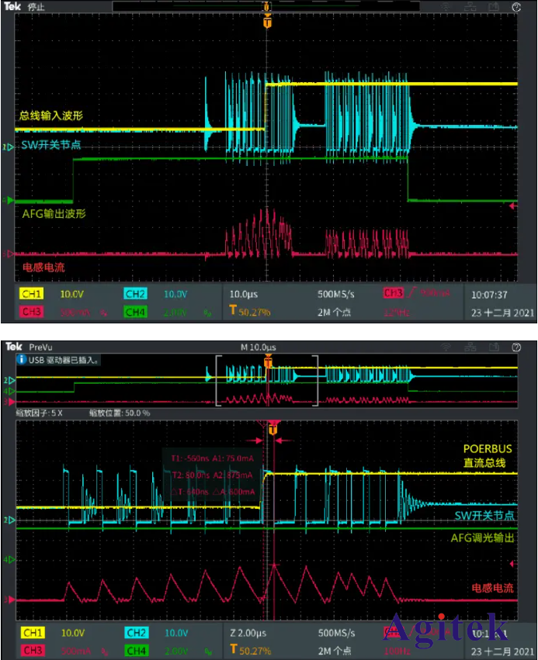
Task: Select the red CH3 badge in lower readout
Action: pos(33,649)
